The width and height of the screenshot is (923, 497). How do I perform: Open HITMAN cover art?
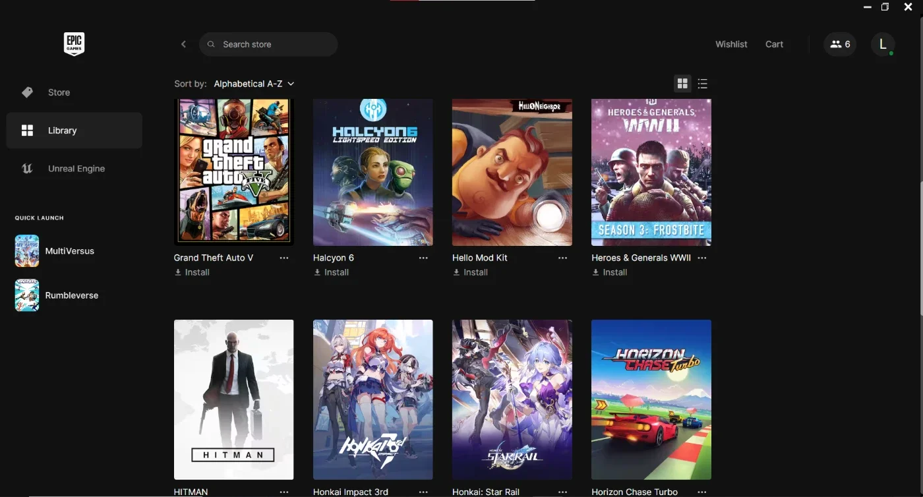(x=234, y=399)
